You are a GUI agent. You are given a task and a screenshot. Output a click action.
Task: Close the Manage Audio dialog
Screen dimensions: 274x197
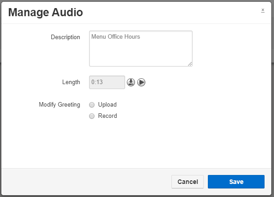(263, 10)
